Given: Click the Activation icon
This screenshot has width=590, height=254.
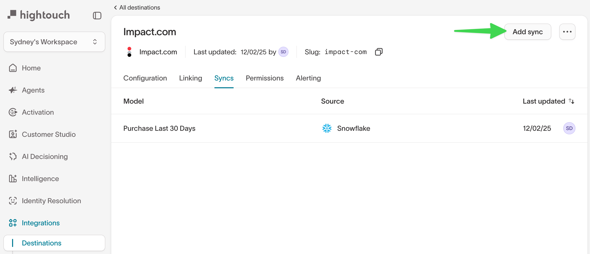Looking at the screenshot, I should [x=13, y=112].
